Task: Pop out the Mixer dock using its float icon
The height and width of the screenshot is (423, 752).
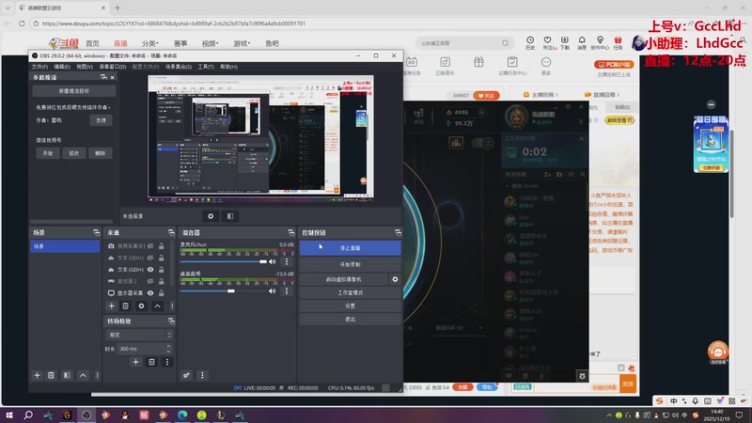Action: pyautogui.click(x=291, y=232)
